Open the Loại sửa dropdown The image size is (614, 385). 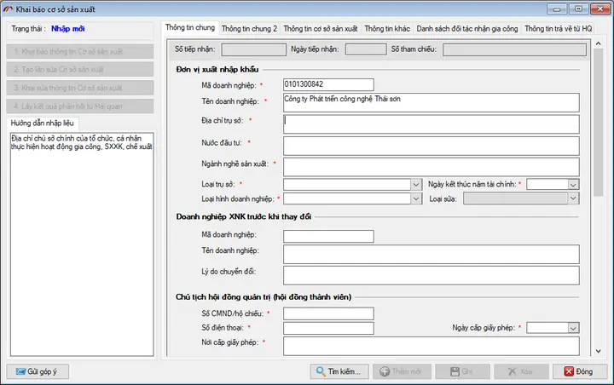pyautogui.click(x=573, y=198)
